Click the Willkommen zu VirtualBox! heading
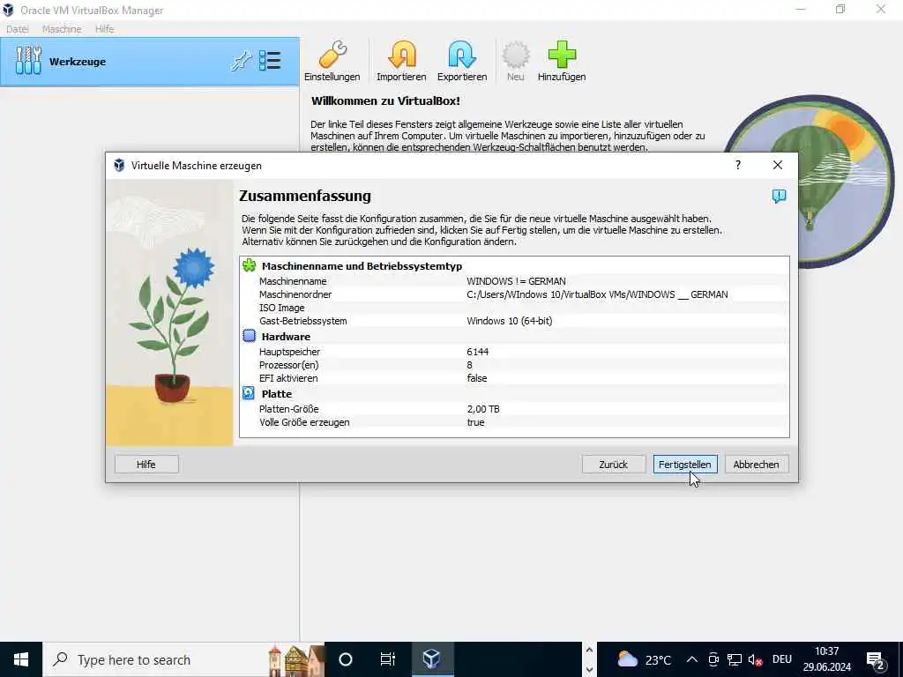903x677 pixels. pos(385,100)
